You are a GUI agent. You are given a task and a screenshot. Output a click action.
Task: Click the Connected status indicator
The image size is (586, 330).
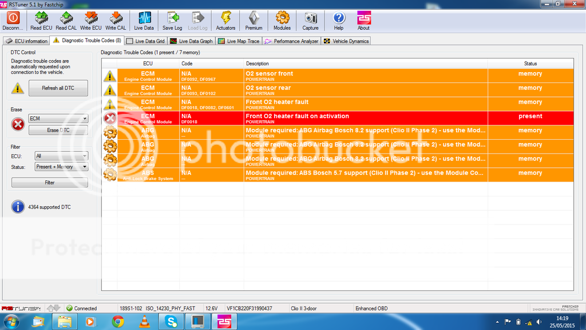81,308
